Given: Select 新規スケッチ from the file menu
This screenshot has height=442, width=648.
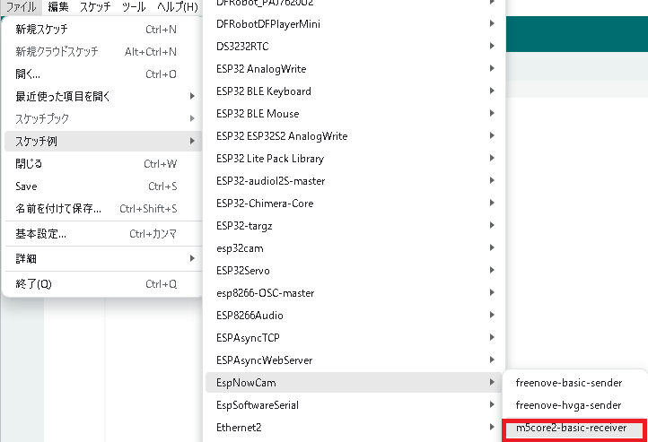Looking at the screenshot, I should tap(103, 30).
